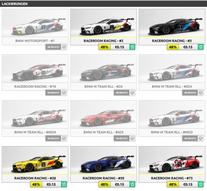Click IM BESITZ label under BMW M Team RLL #024
Screen dimensions: 207x191
pos(190,93)
